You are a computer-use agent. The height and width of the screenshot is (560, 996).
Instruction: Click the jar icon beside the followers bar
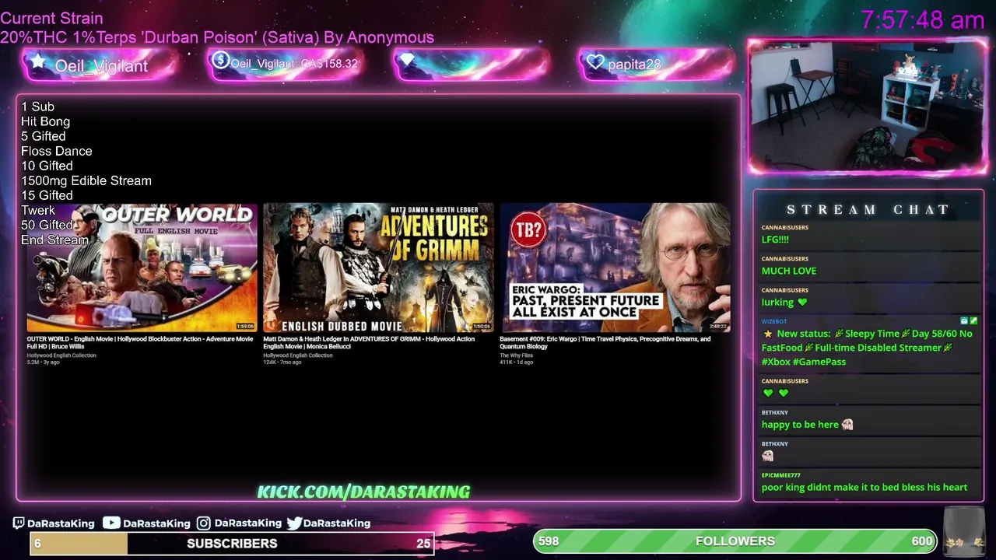click(965, 531)
